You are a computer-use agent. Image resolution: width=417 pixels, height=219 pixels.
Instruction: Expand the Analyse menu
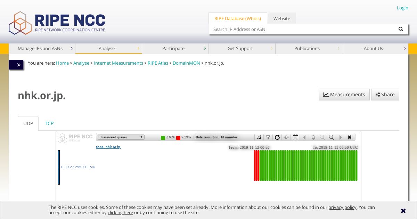108,48
